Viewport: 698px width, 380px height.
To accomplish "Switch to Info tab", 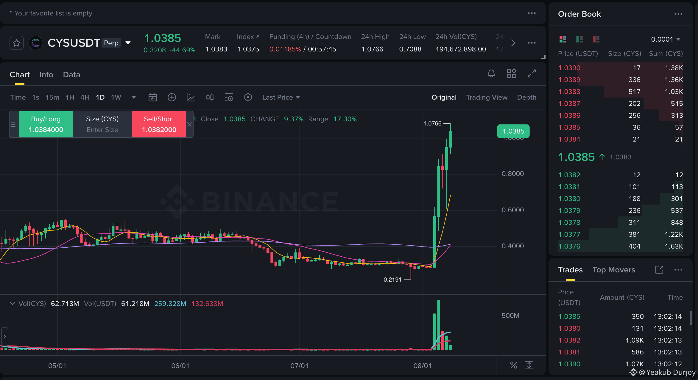I will click(x=46, y=75).
